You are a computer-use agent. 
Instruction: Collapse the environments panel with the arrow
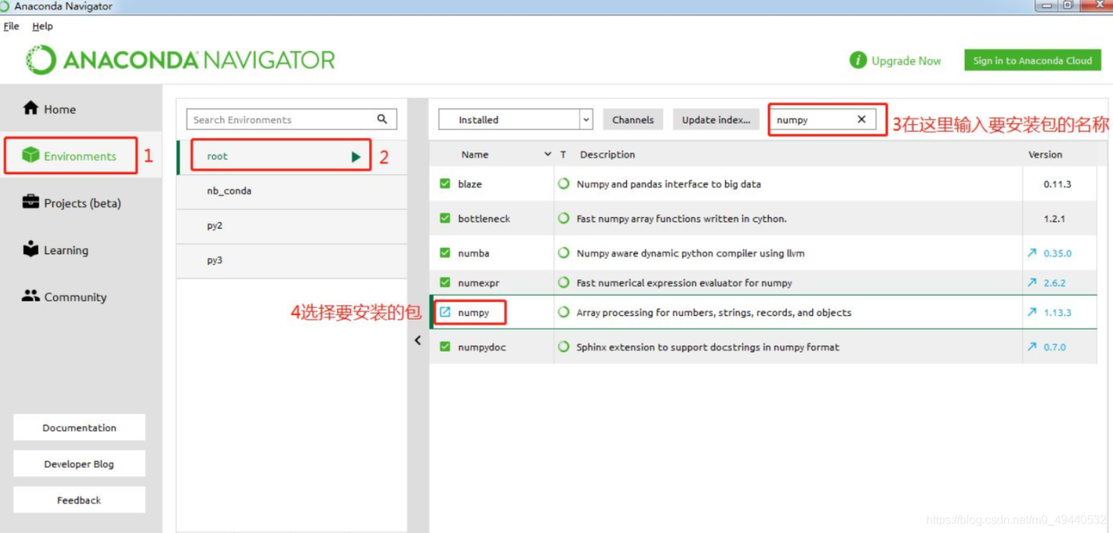418,340
